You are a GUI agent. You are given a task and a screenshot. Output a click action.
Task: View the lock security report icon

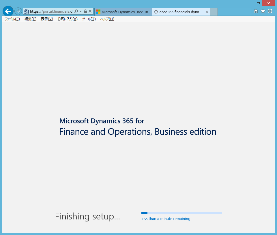tap(85, 11)
